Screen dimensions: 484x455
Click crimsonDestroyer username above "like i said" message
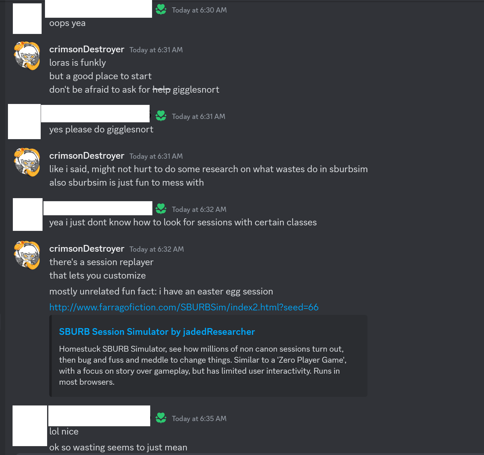[87, 156]
